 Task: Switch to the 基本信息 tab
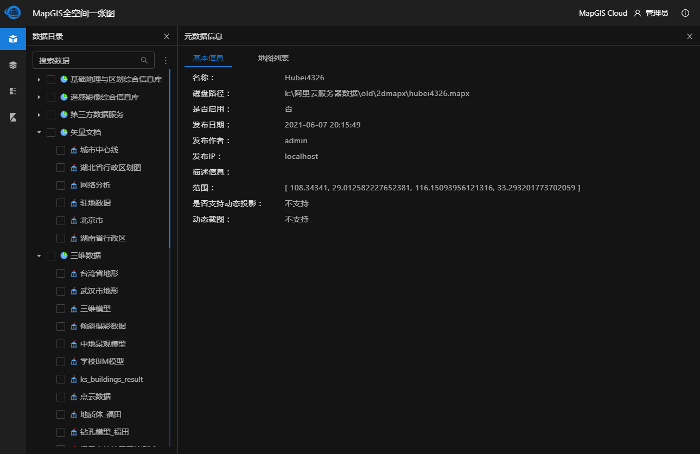pos(208,58)
